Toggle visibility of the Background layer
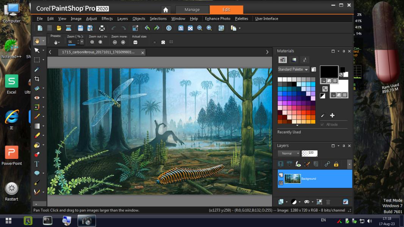 point(281,183)
